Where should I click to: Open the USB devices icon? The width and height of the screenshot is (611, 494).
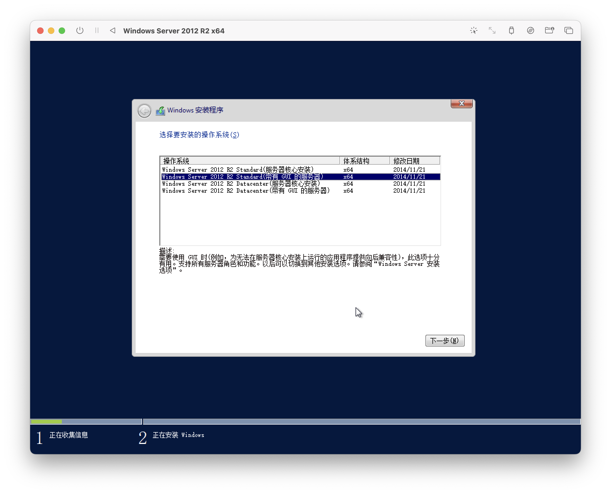(511, 30)
